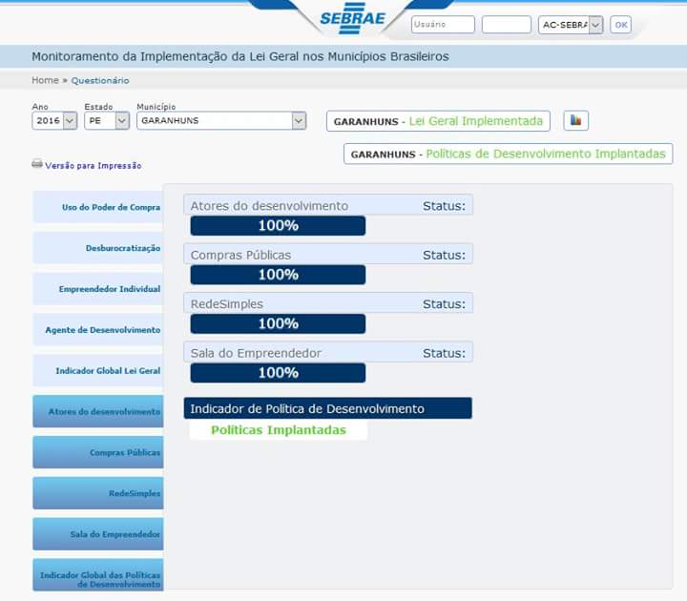Click Indicador de Política de Desenvolvimento header
This screenshot has height=601, width=687.
[327, 408]
